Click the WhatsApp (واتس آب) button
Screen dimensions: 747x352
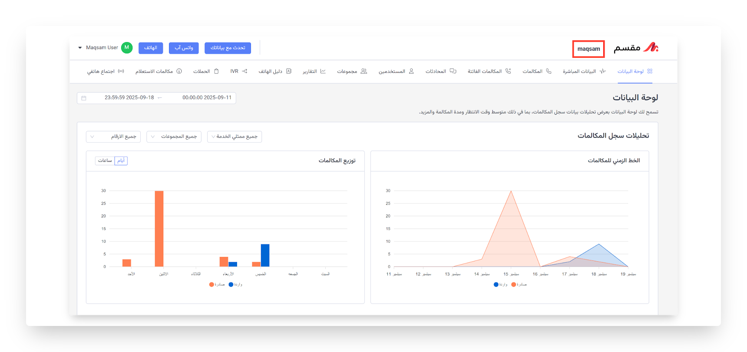click(x=184, y=48)
